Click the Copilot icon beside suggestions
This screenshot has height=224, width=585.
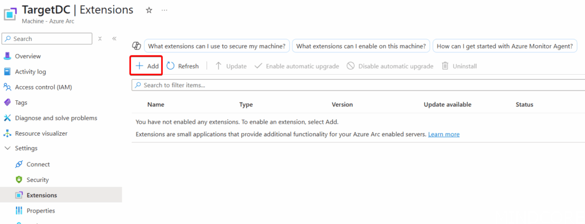137,46
